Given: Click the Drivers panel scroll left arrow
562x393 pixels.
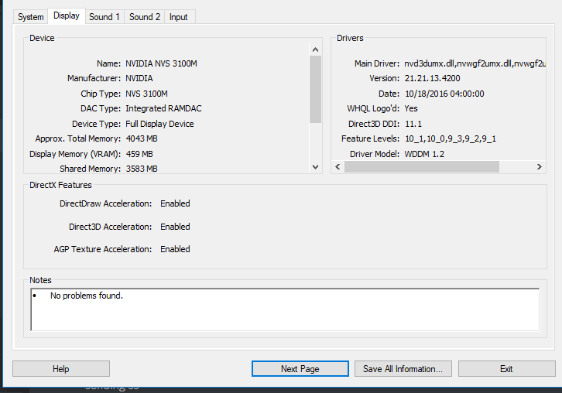Looking at the screenshot, I should (338, 167).
